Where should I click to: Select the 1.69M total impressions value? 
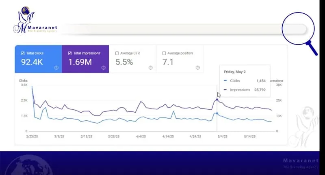coord(81,62)
